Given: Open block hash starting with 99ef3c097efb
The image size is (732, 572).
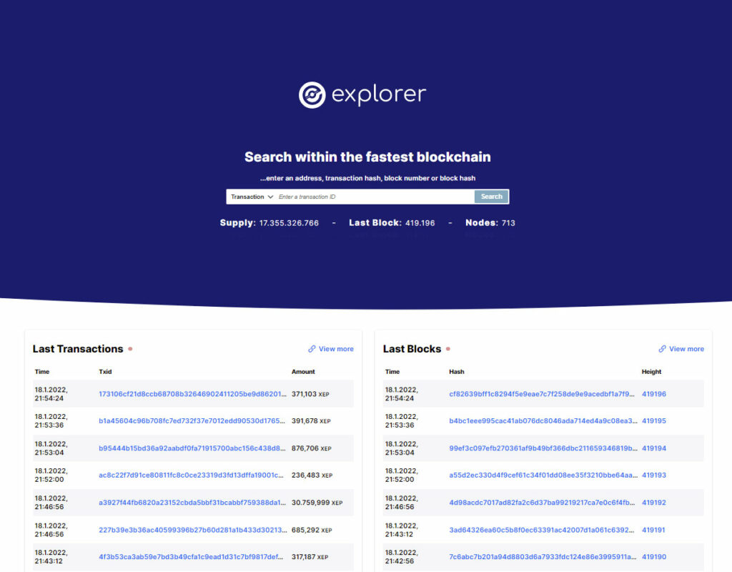Looking at the screenshot, I should (x=543, y=448).
